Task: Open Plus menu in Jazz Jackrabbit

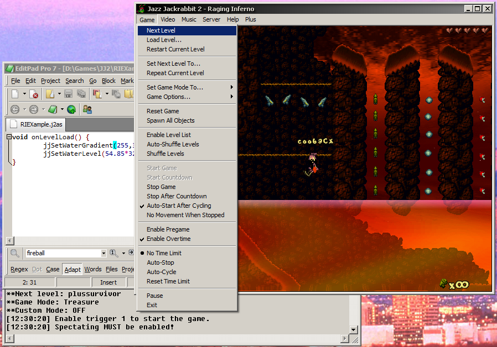Action: (x=250, y=19)
